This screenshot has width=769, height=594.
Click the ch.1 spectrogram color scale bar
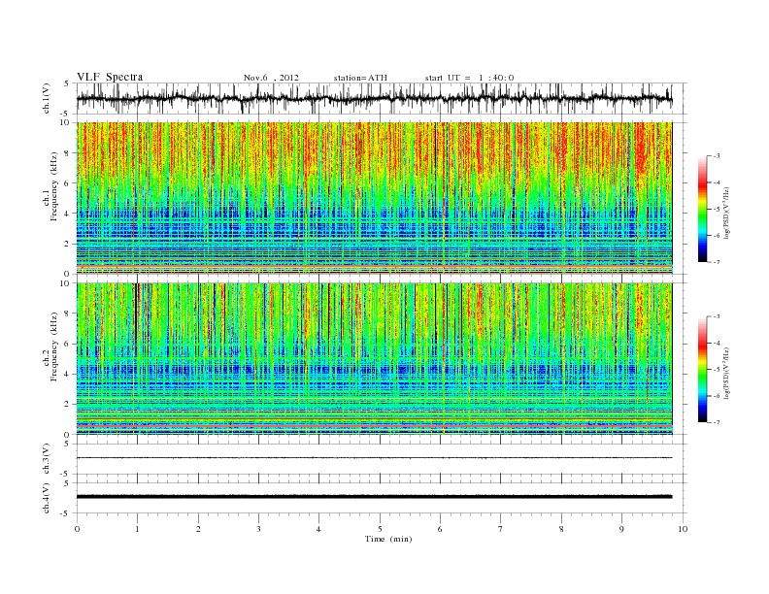pyautogui.click(x=703, y=209)
